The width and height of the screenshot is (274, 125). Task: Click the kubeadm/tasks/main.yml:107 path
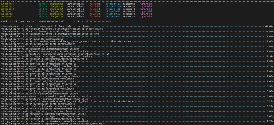click(40, 49)
